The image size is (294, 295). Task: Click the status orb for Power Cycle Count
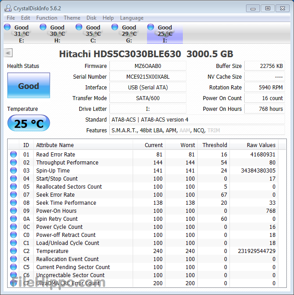pyautogui.click(x=13, y=227)
